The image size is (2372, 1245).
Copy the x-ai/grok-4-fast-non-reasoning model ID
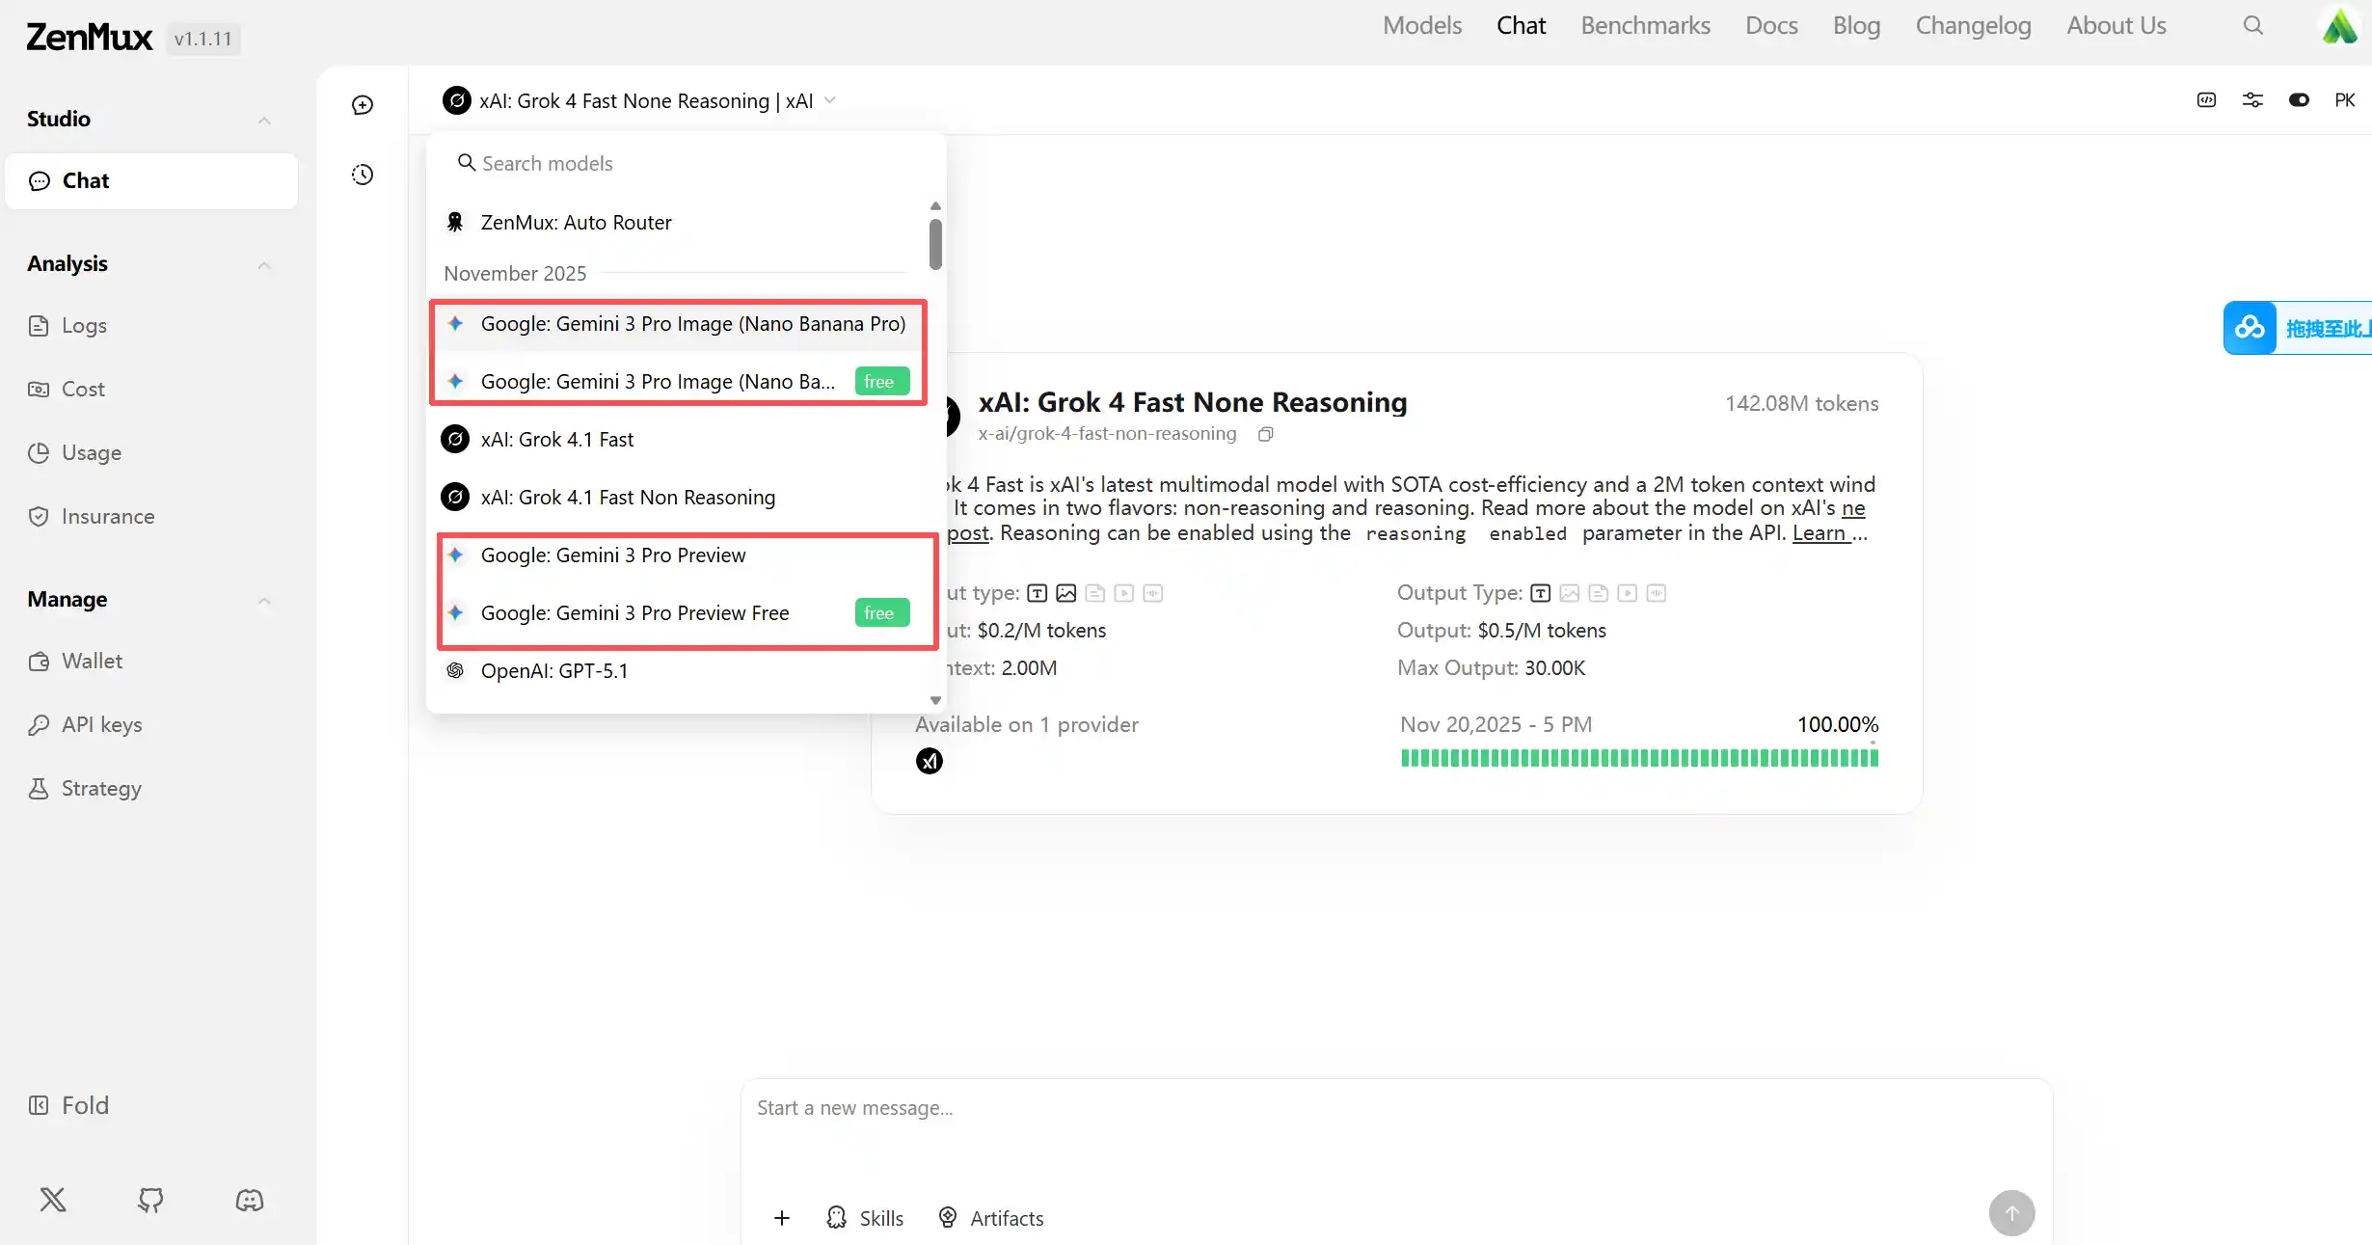(x=1266, y=434)
